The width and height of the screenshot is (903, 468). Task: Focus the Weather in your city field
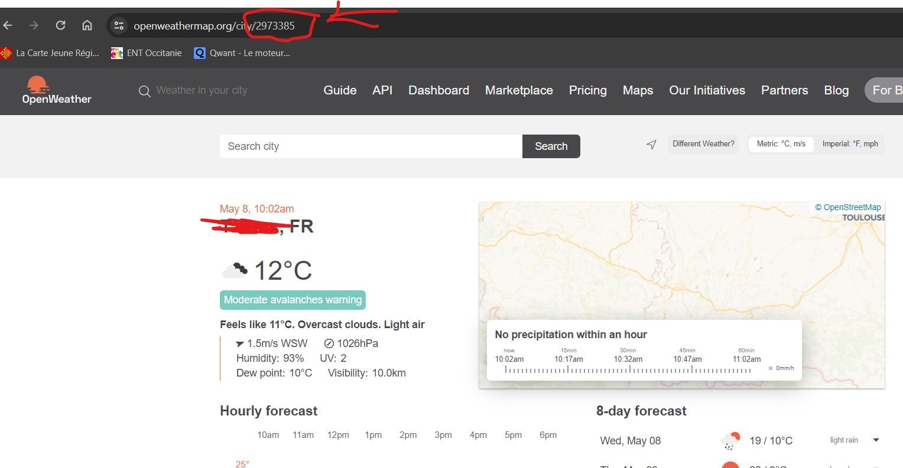(202, 90)
